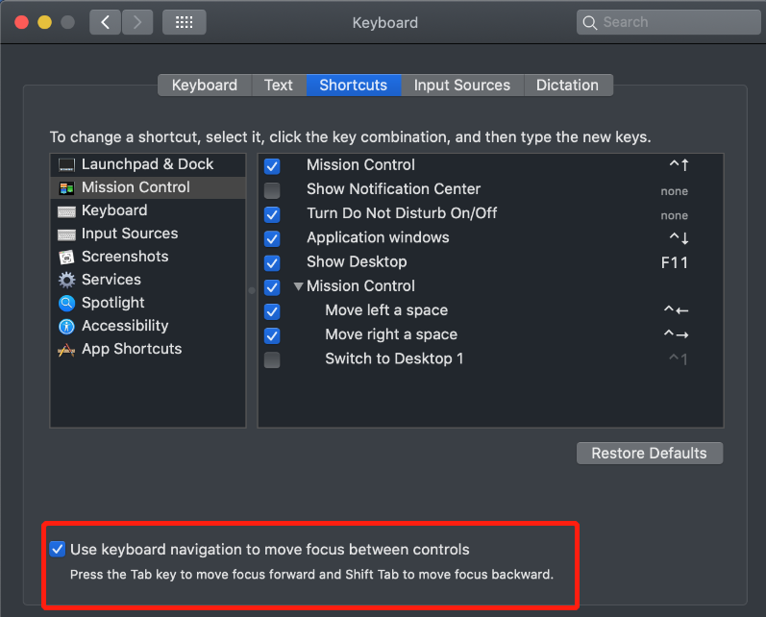
Task: Enable Switch to Desktop 1 checkbox
Action: [x=272, y=359]
